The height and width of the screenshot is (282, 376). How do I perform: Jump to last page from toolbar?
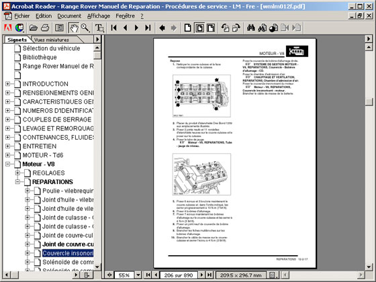148,28
